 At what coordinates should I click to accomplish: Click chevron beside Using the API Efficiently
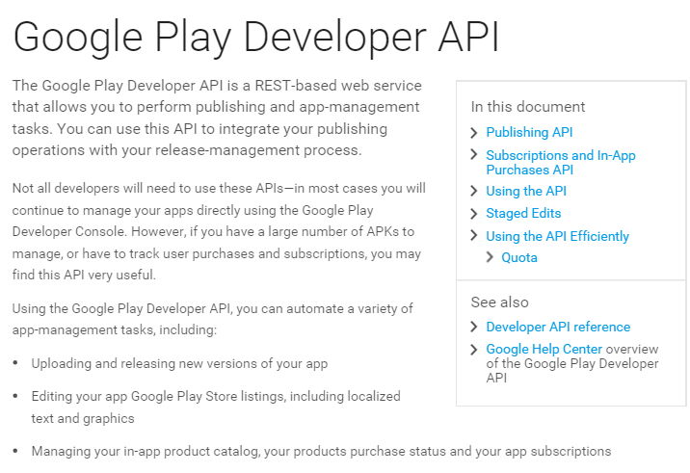474,235
